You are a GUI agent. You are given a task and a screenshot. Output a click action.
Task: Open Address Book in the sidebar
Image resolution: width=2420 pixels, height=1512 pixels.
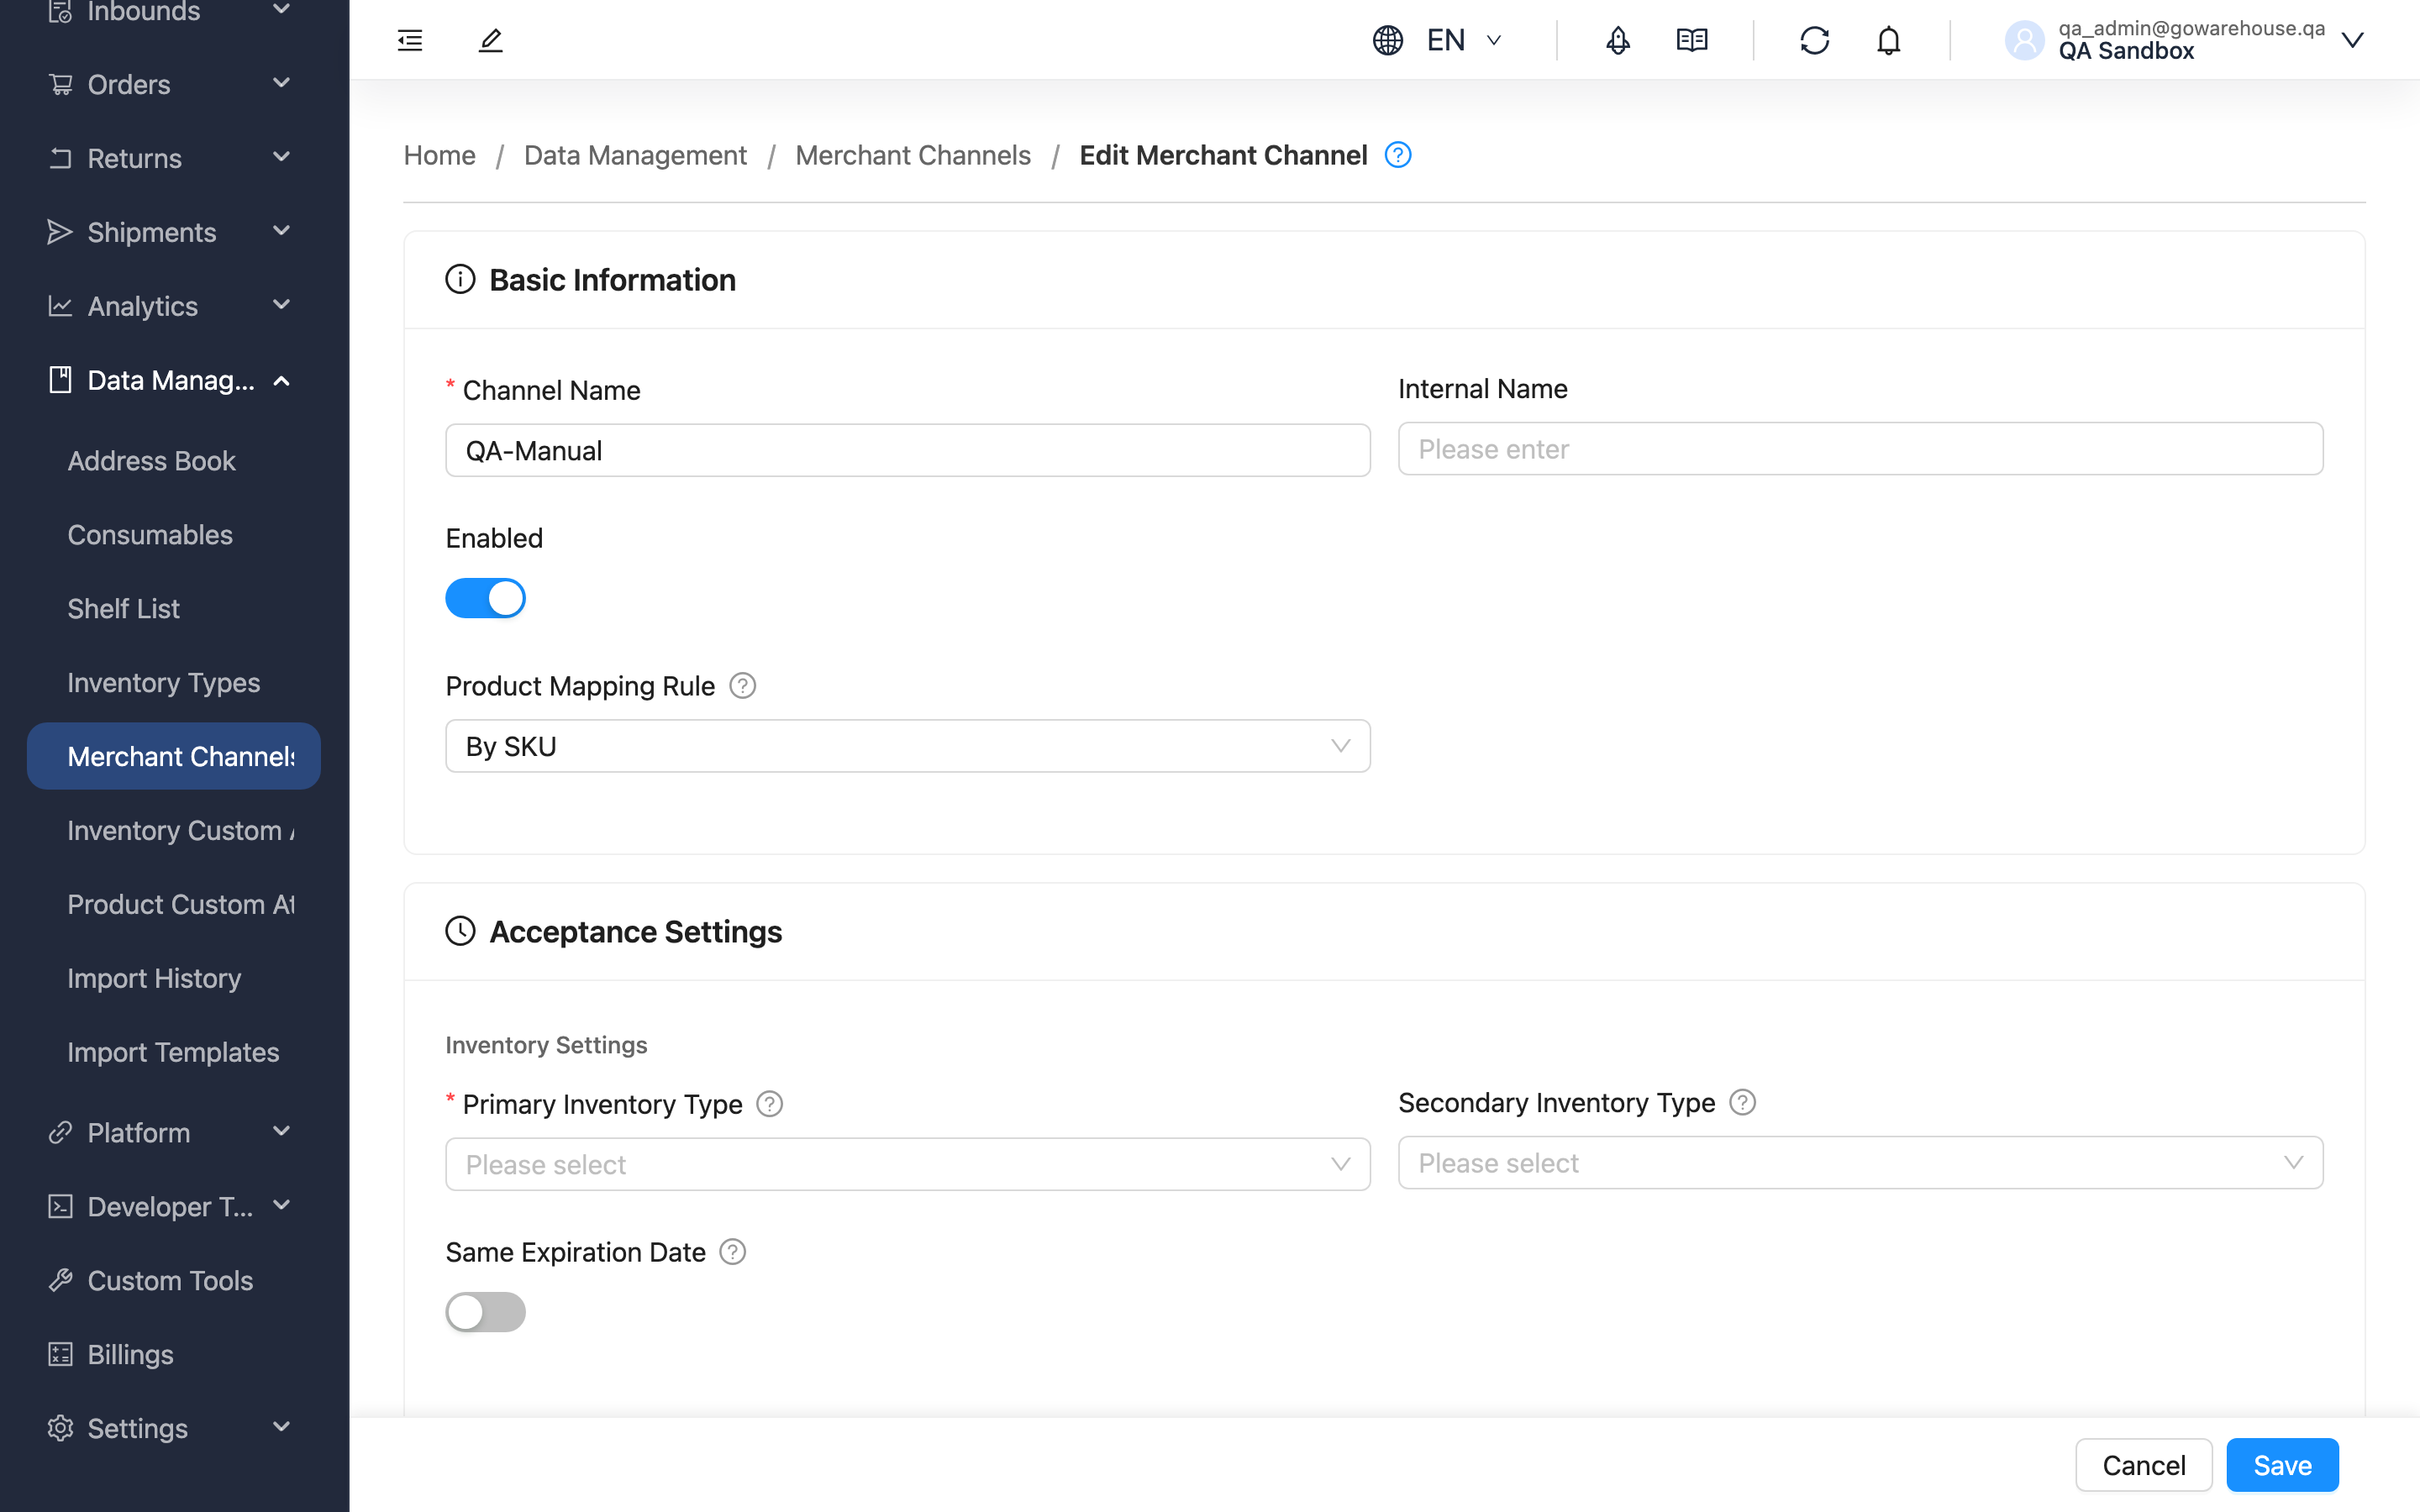coord(174,461)
